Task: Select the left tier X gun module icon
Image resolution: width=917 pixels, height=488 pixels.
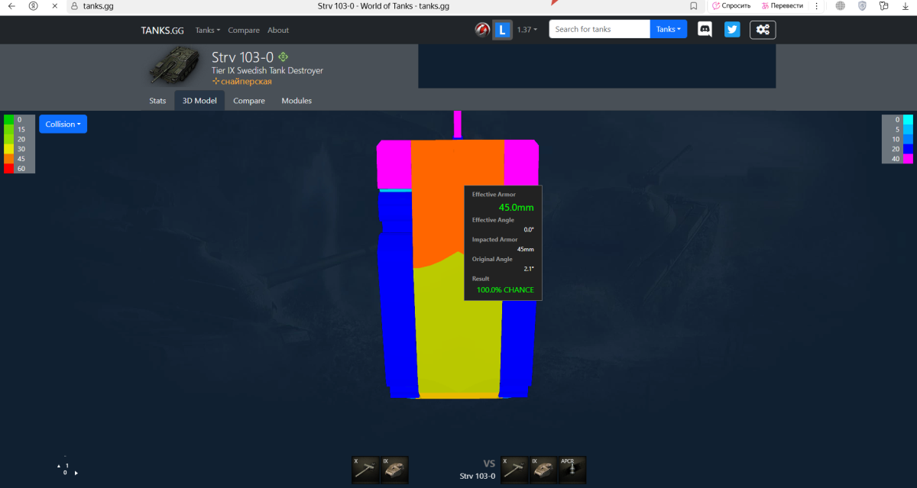Action: pyautogui.click(x=366, y=470)
